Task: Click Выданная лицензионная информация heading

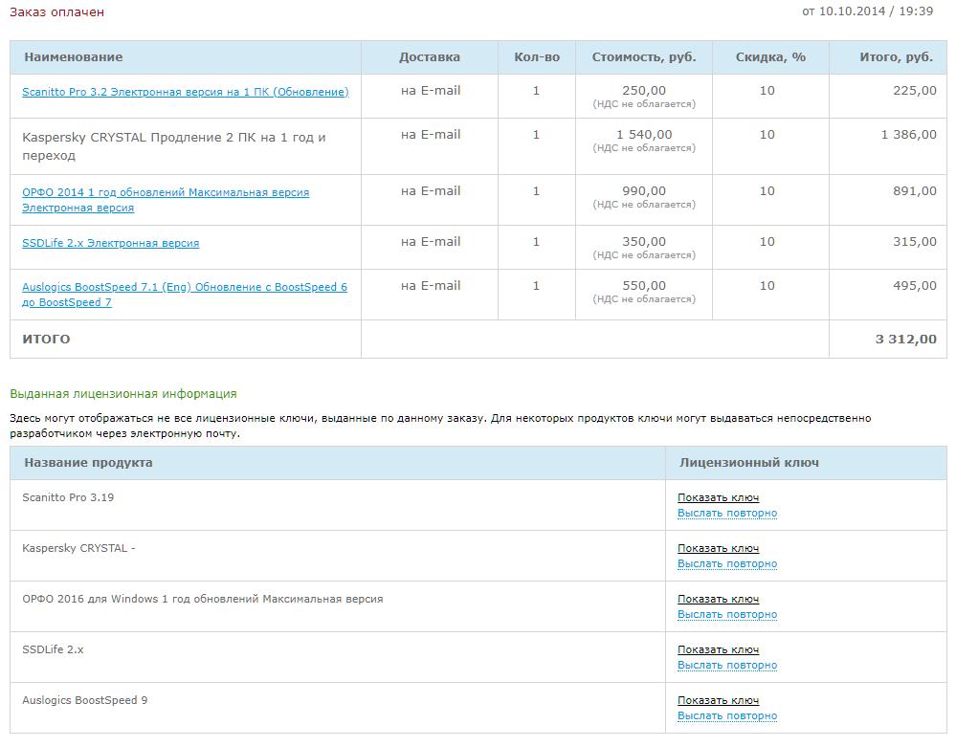Action: click(123, 393)
